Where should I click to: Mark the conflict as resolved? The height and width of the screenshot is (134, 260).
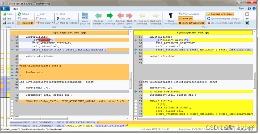click(67, 23)
